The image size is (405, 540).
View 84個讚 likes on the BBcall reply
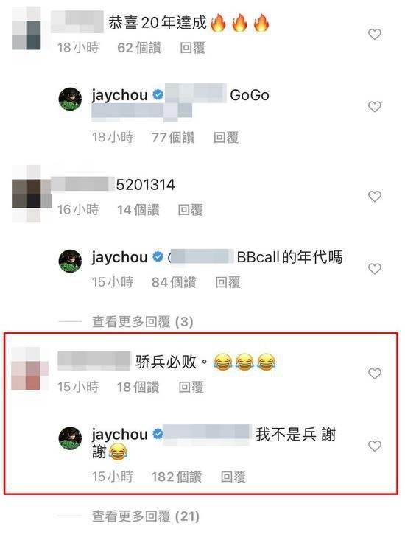pos(174,282)
